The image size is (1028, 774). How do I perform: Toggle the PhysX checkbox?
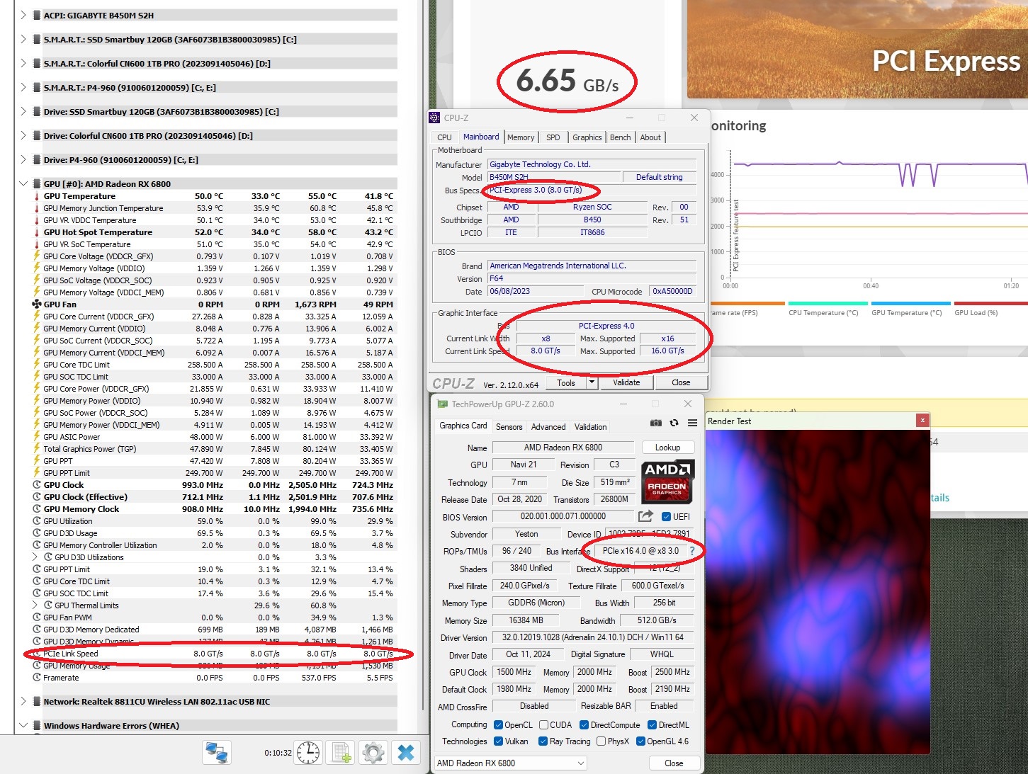click(x=601, y=741)
